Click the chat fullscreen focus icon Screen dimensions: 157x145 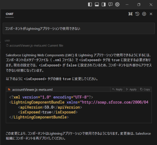point(130,14)
